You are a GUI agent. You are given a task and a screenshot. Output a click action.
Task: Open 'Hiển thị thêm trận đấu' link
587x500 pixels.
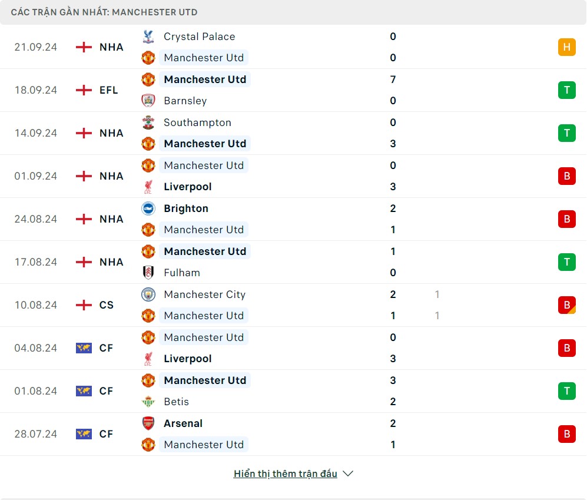pos(286,473)
